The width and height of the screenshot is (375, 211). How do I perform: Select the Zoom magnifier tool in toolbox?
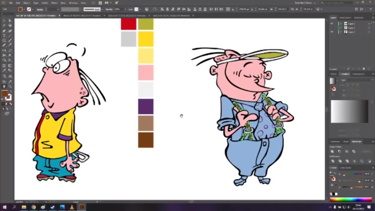10,87
